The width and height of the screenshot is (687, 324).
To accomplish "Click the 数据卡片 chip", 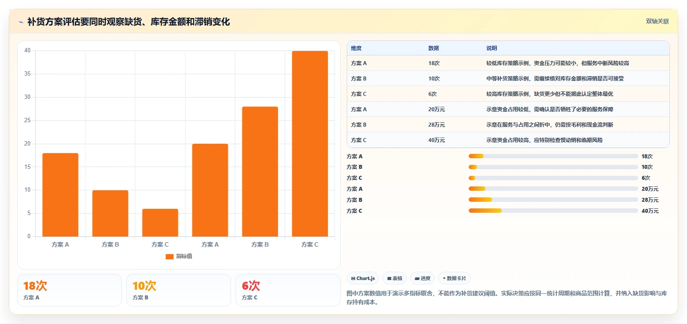I will (455, 278).
